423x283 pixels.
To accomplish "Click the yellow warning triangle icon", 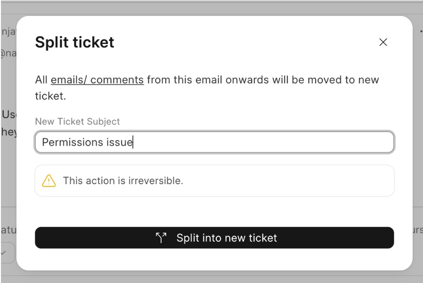I will tap(49, 181).
